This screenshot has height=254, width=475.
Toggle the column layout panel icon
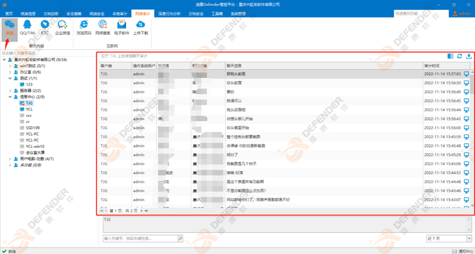450,56
